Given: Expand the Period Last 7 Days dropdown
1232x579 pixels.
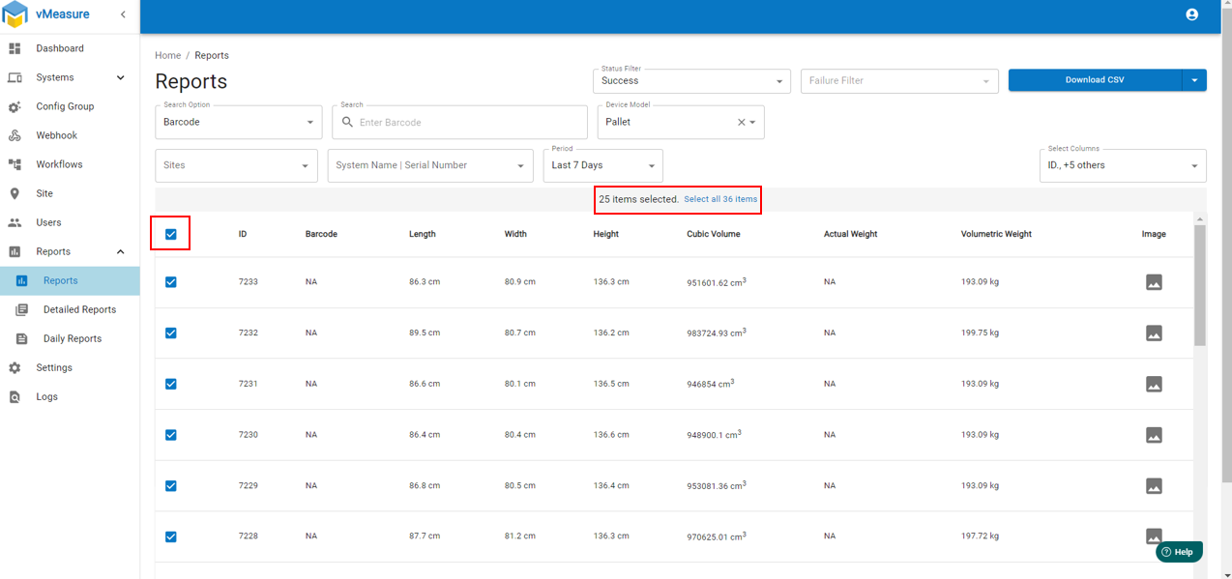Looking at the screenshot, I should 602,166.
